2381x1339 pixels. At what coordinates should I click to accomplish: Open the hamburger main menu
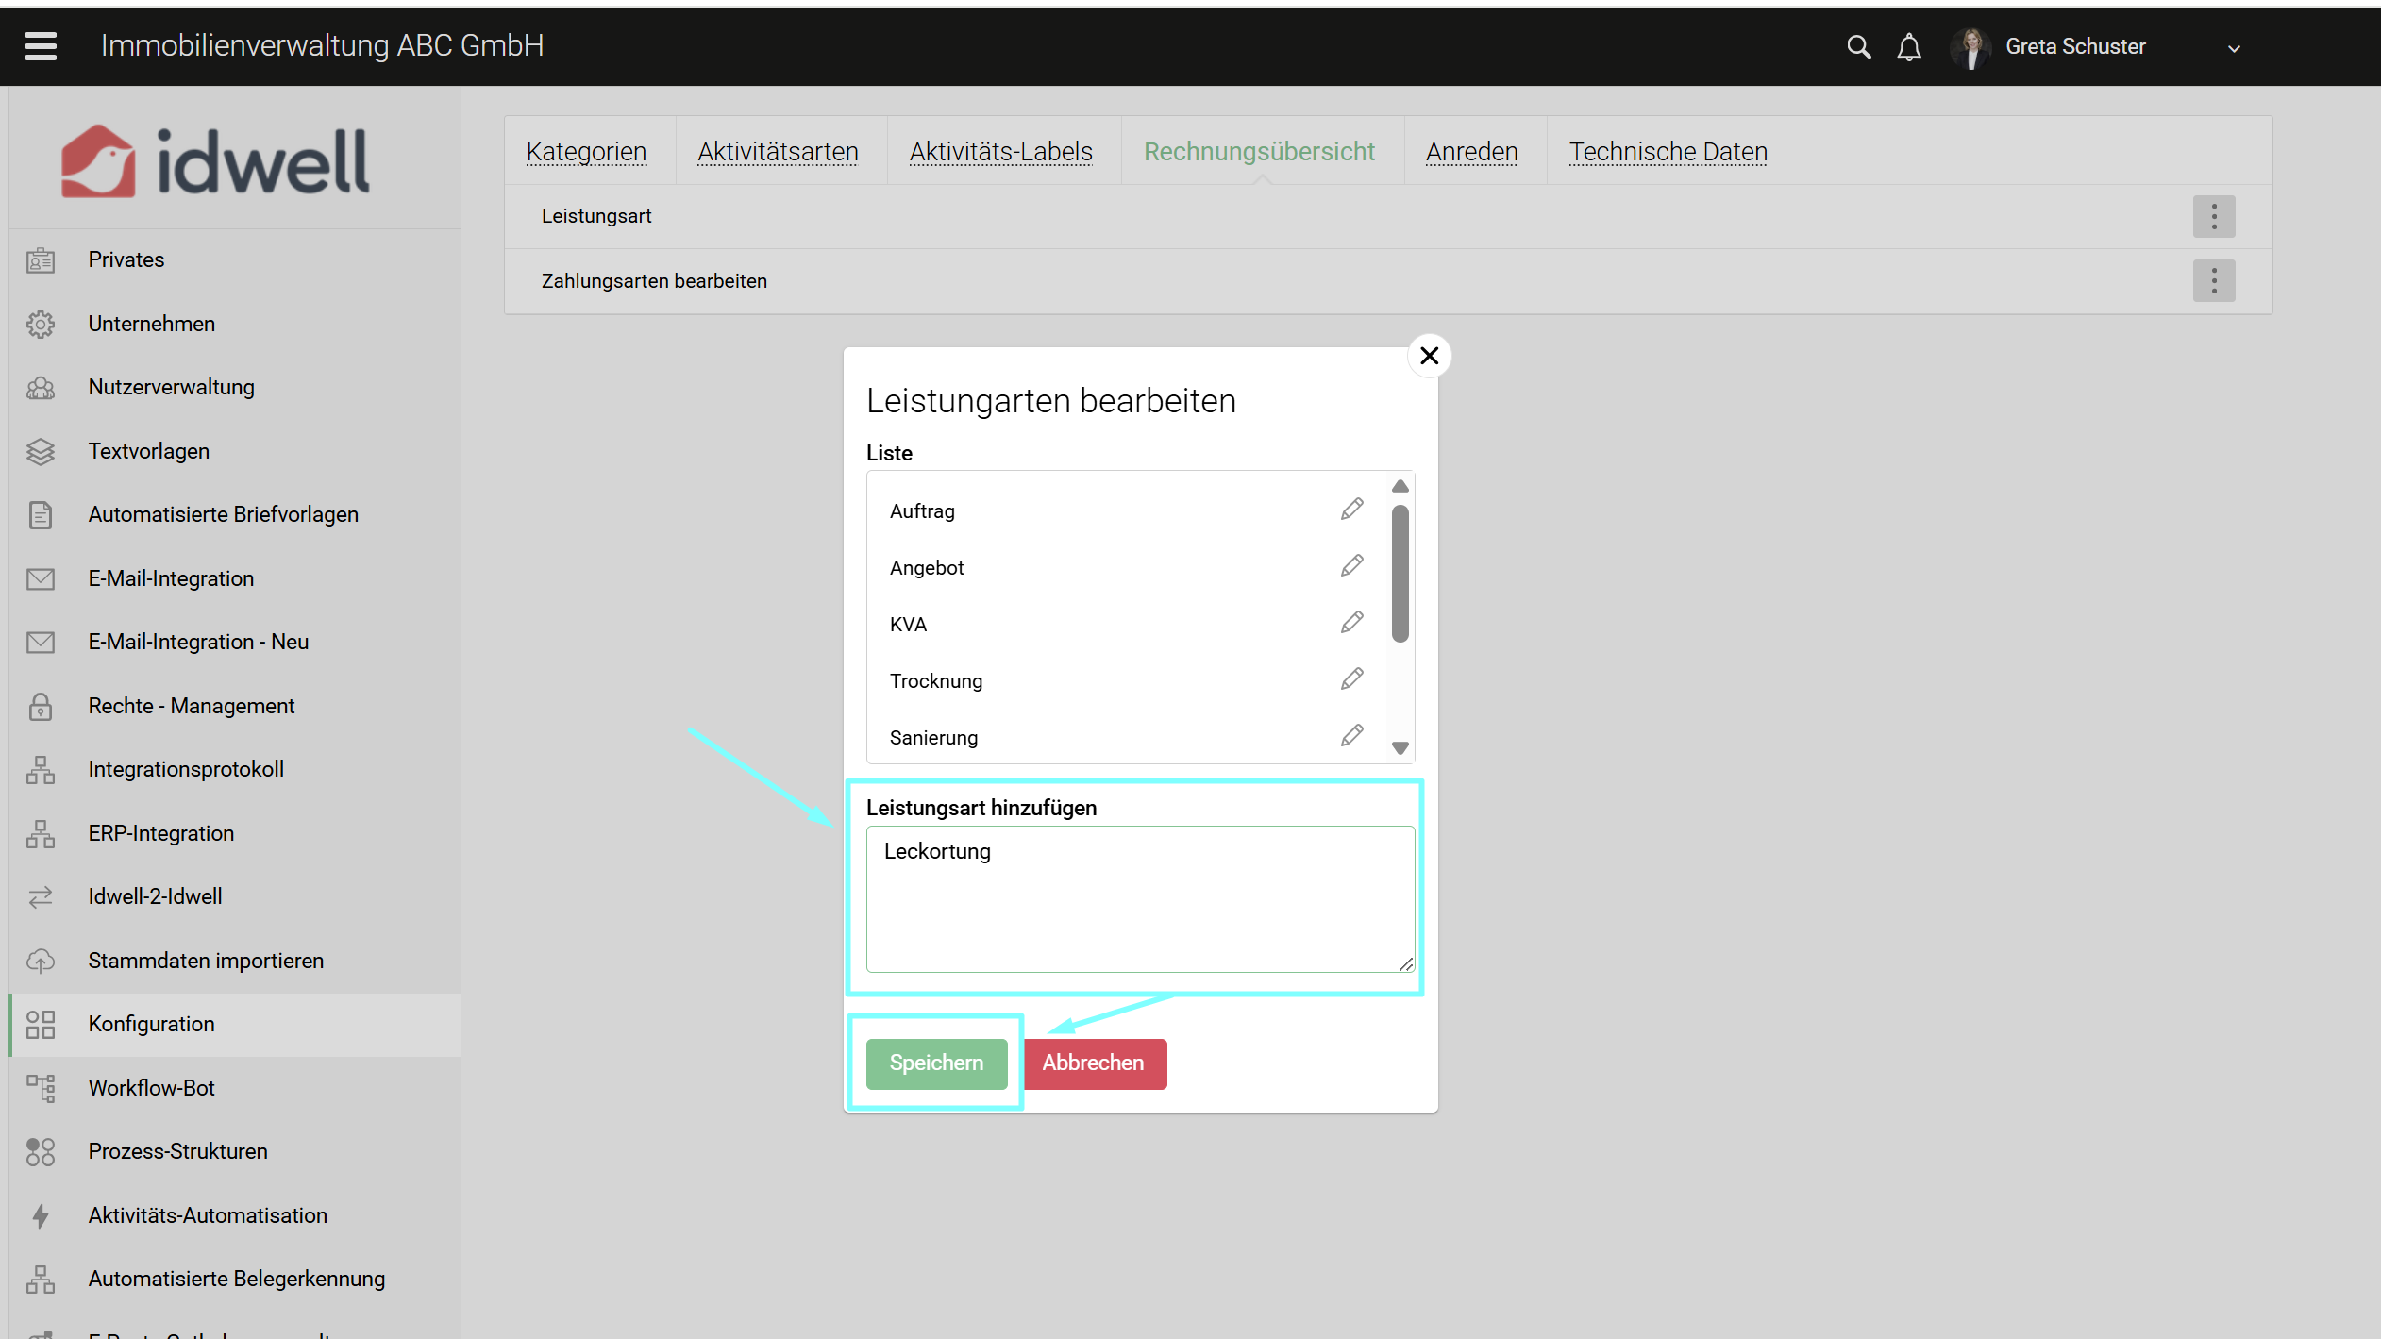41,45
